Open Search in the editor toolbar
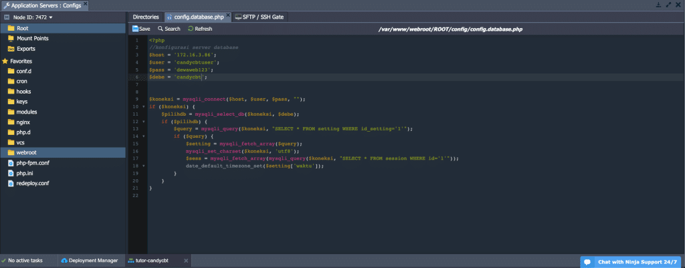 (169, 29)
